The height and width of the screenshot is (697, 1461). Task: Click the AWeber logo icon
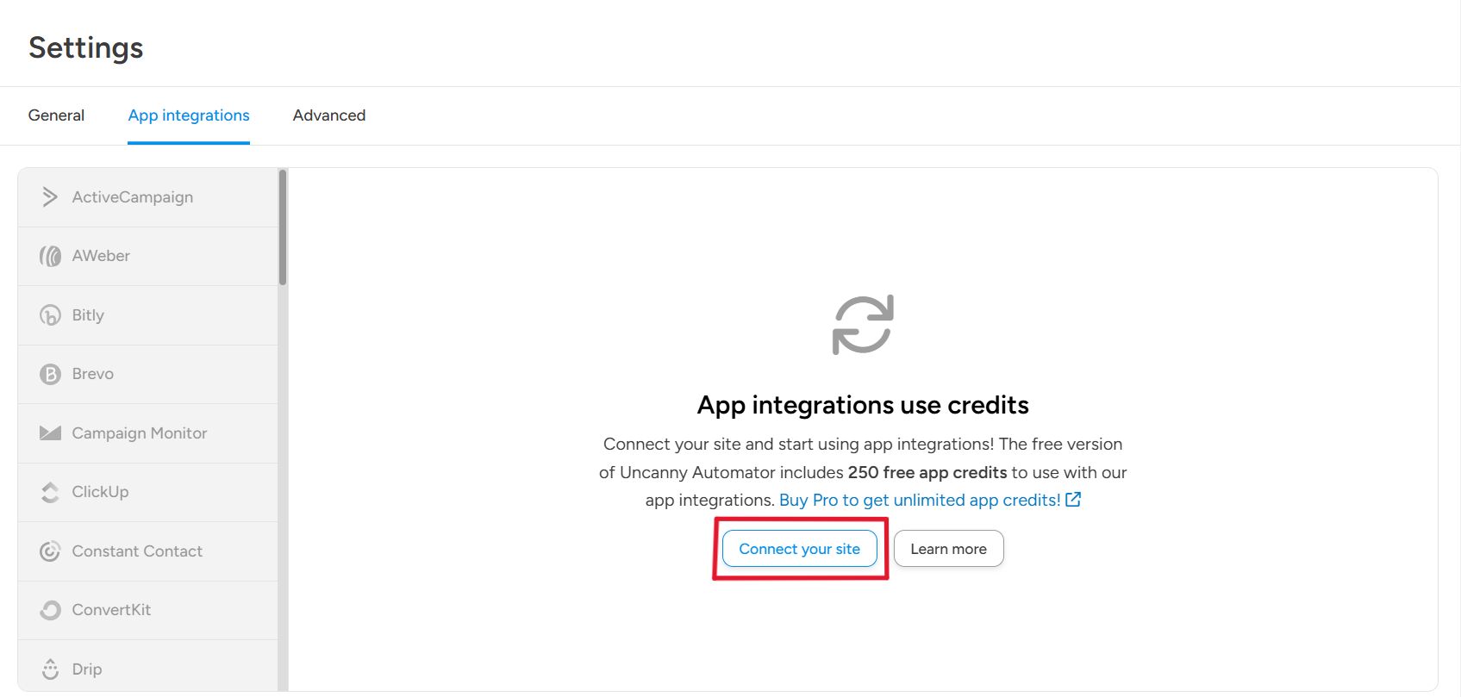coord(50,256)
